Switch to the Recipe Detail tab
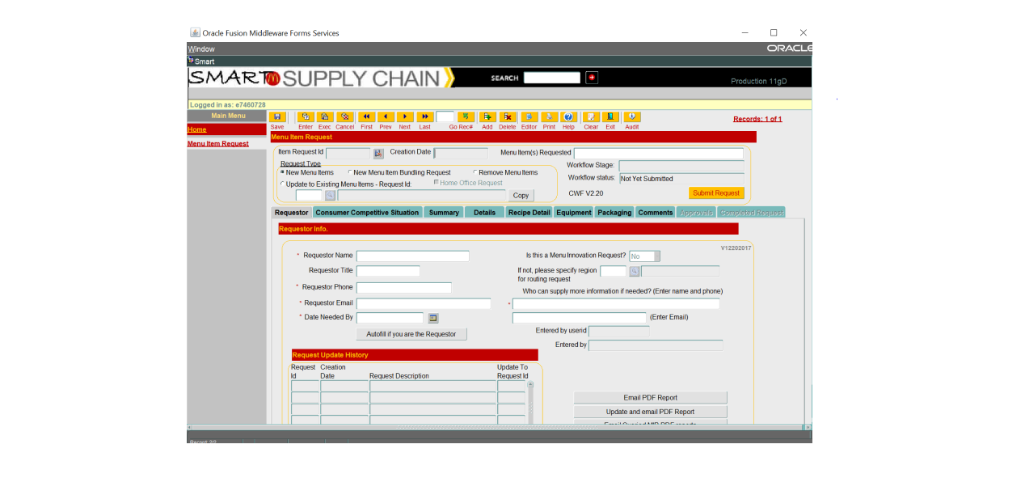 point(529,213)
